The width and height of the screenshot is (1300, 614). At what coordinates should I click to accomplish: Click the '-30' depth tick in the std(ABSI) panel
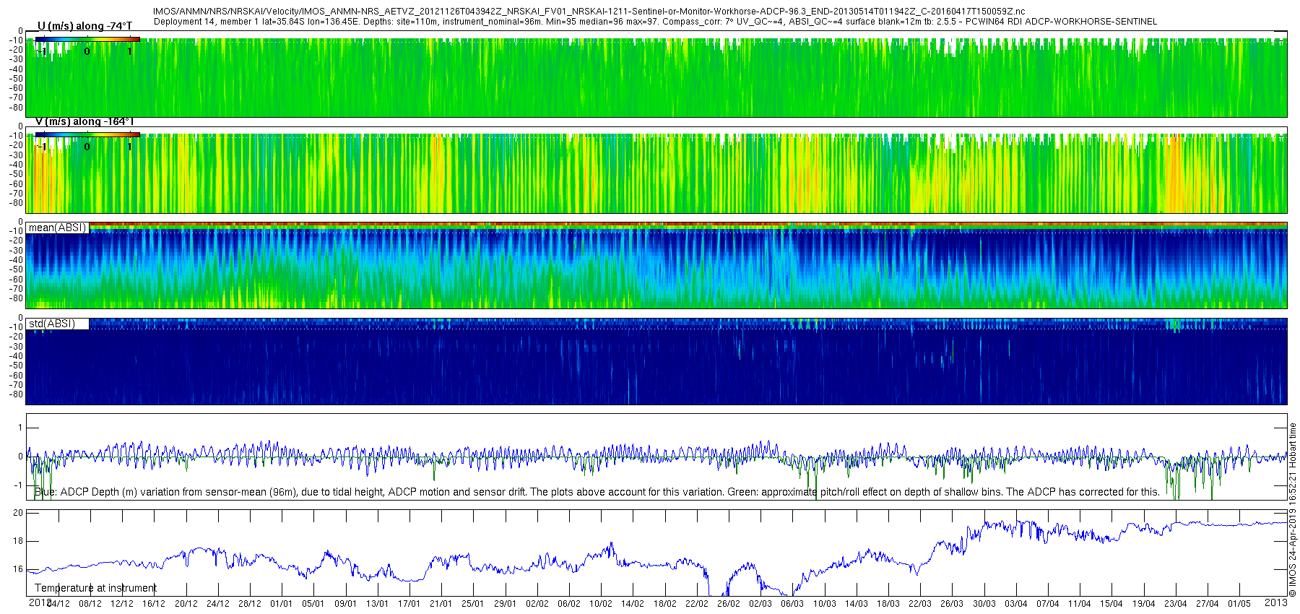[x=15, y=347]
